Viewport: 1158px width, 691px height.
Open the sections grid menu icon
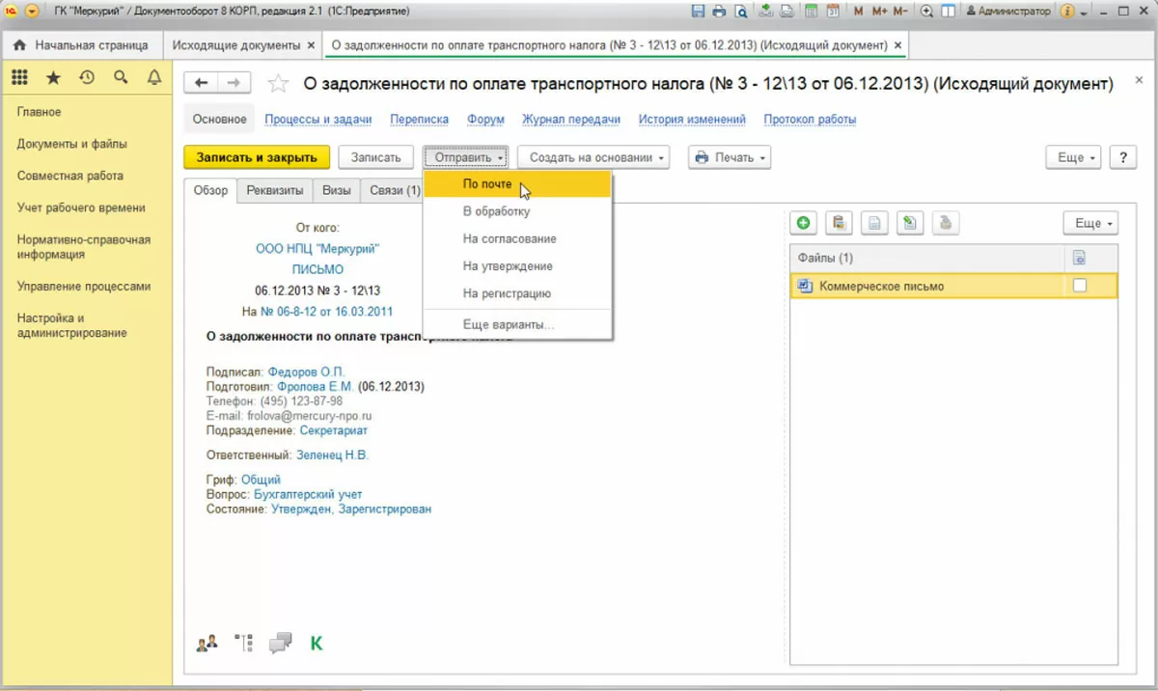click(x=20, y=78)
